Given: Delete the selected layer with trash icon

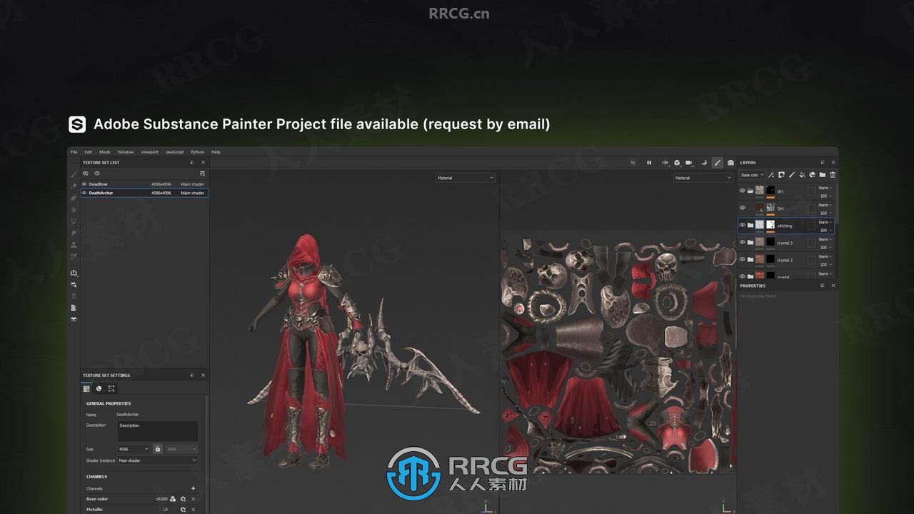Looking at the screenshot, I should [x=833, y=175].
